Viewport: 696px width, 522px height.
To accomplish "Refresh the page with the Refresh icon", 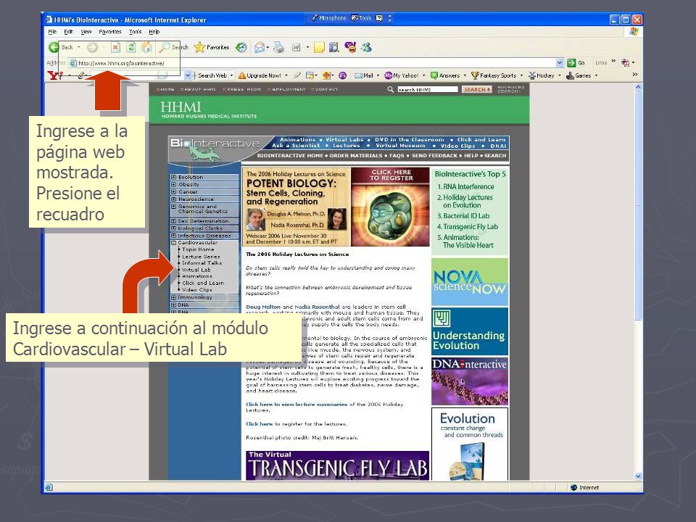I will click(131, 47).
